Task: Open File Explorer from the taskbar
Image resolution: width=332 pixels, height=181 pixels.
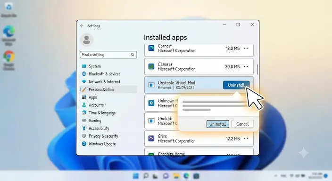Action: (x=176, y=176)
